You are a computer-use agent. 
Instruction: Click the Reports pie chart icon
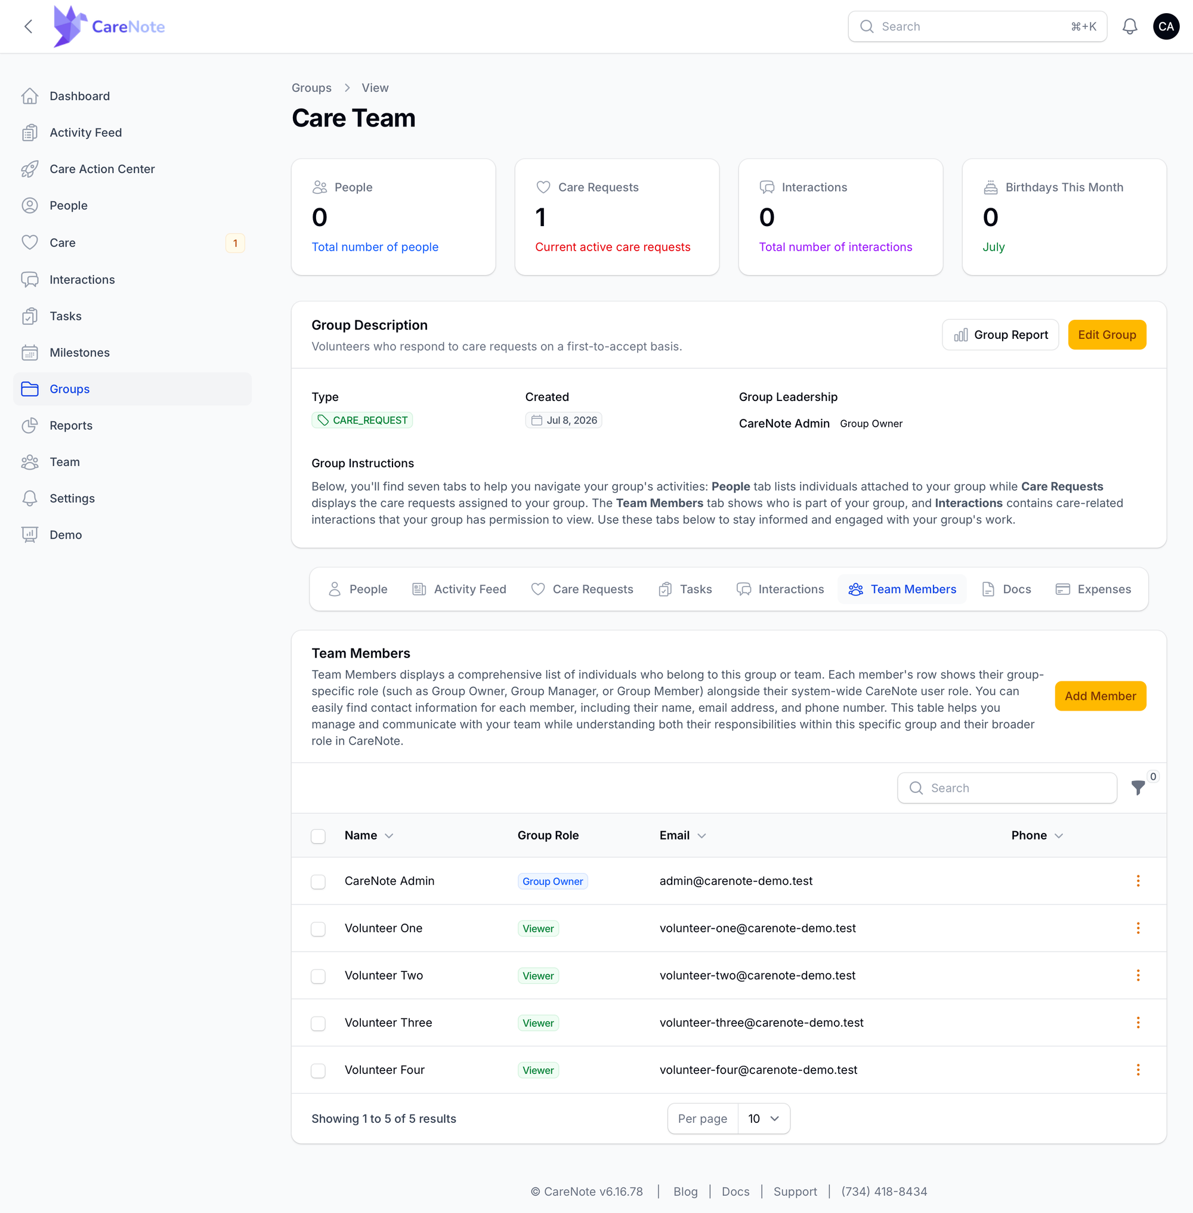coord(29,425)
